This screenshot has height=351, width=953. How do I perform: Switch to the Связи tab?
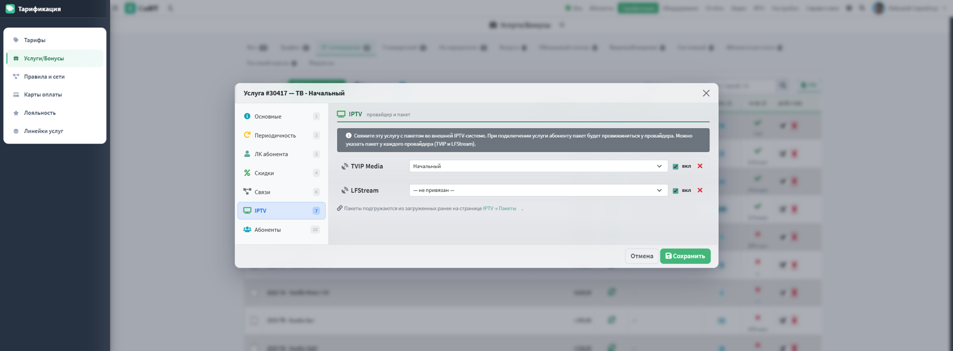pos(281,192)
